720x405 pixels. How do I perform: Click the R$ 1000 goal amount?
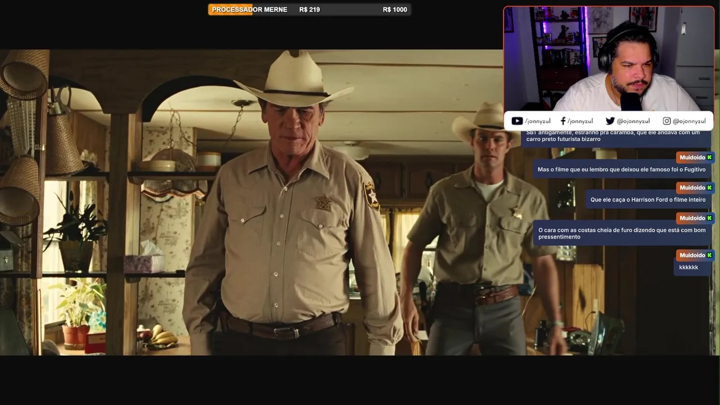(395, 10)
